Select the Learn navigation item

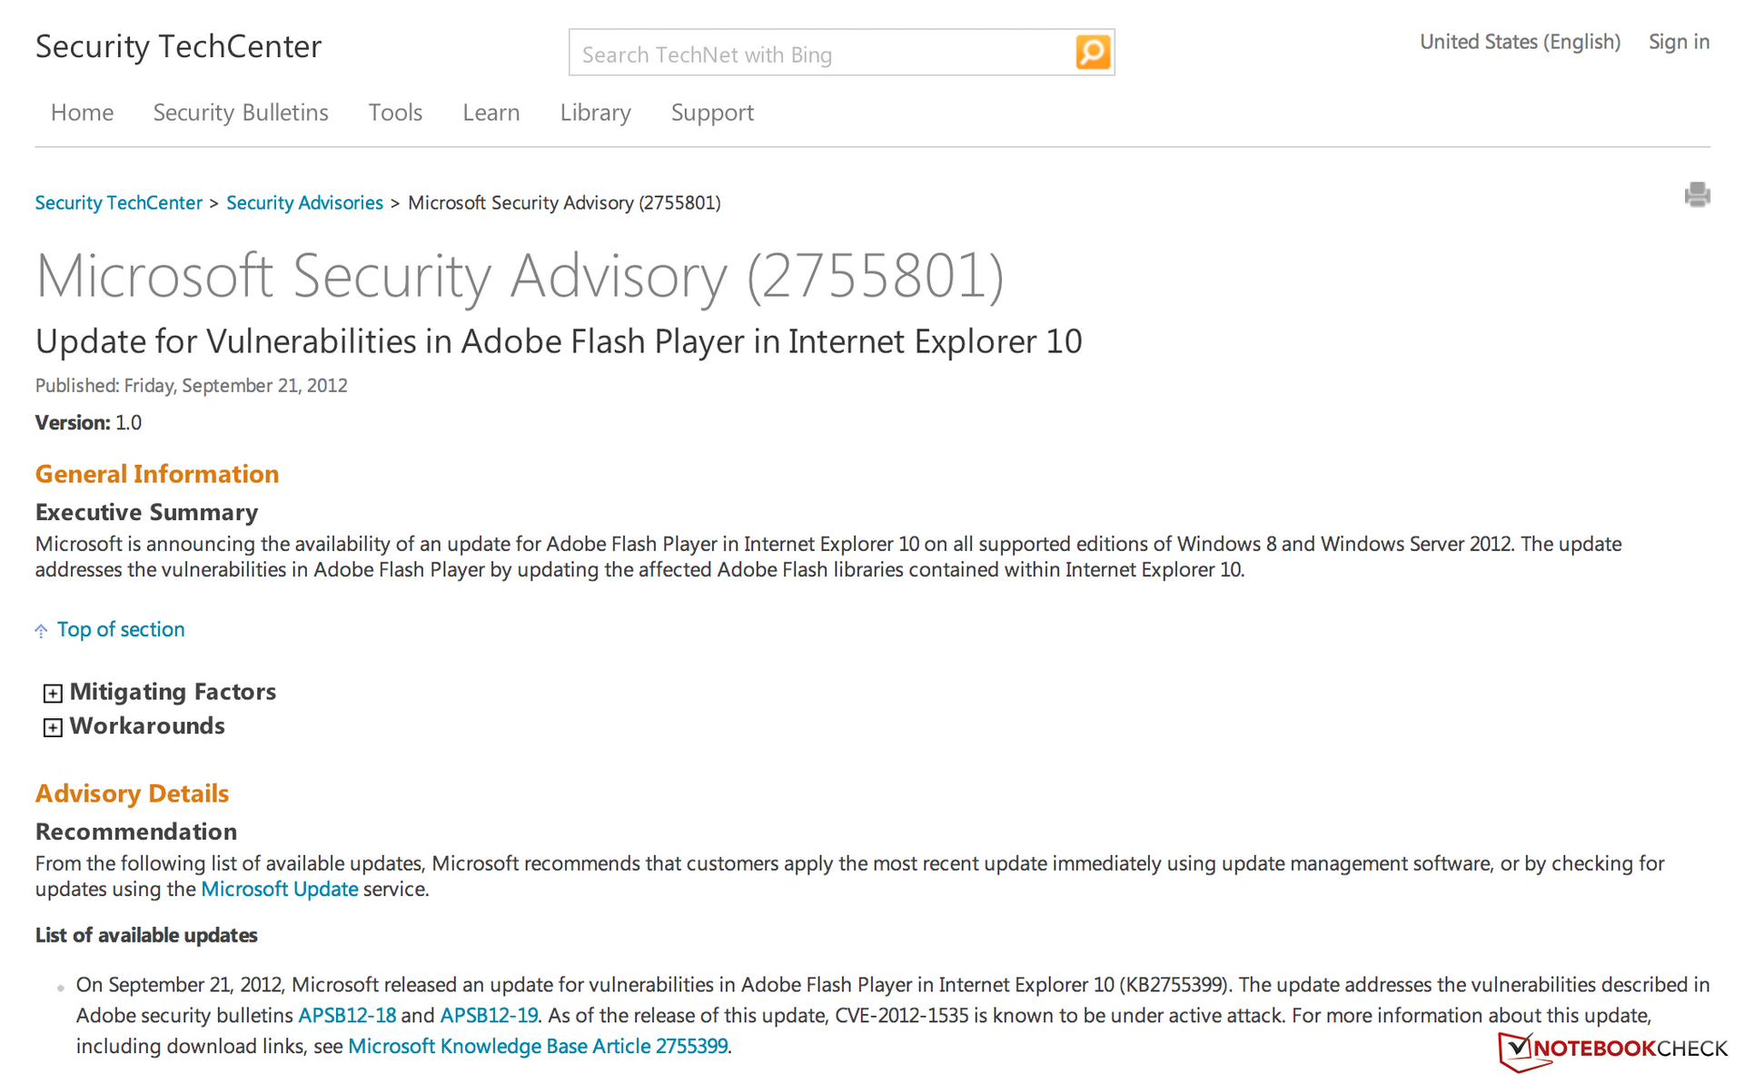click(x=490, y=113)
